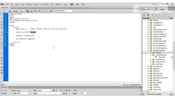Click the Point to File icon beside Link
Viewport: 175px width, 98px height.
(64, 94)
